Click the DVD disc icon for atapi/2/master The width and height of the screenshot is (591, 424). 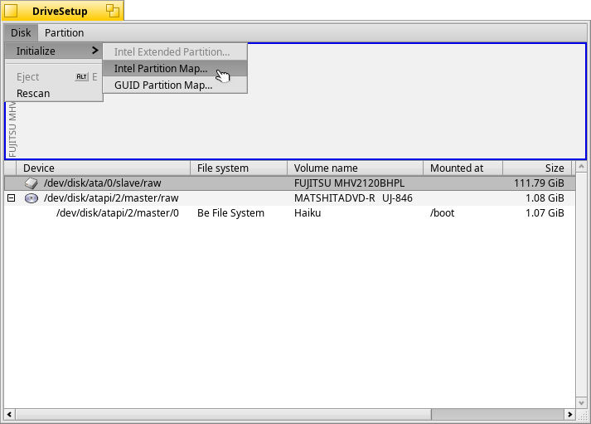(x=31, y=198)
